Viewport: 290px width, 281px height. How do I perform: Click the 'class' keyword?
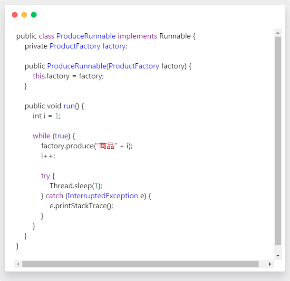coord(47,36)
